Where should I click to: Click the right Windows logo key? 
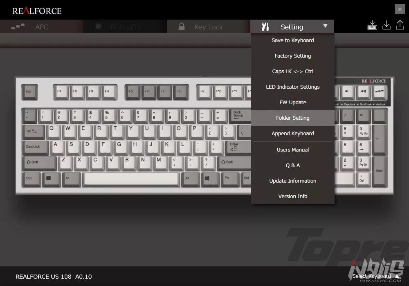coord(210,179)
